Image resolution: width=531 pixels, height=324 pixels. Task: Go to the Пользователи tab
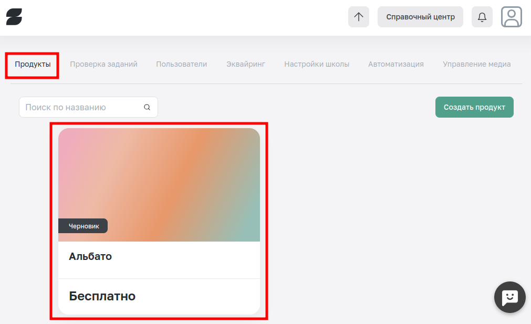coord(181,64)
